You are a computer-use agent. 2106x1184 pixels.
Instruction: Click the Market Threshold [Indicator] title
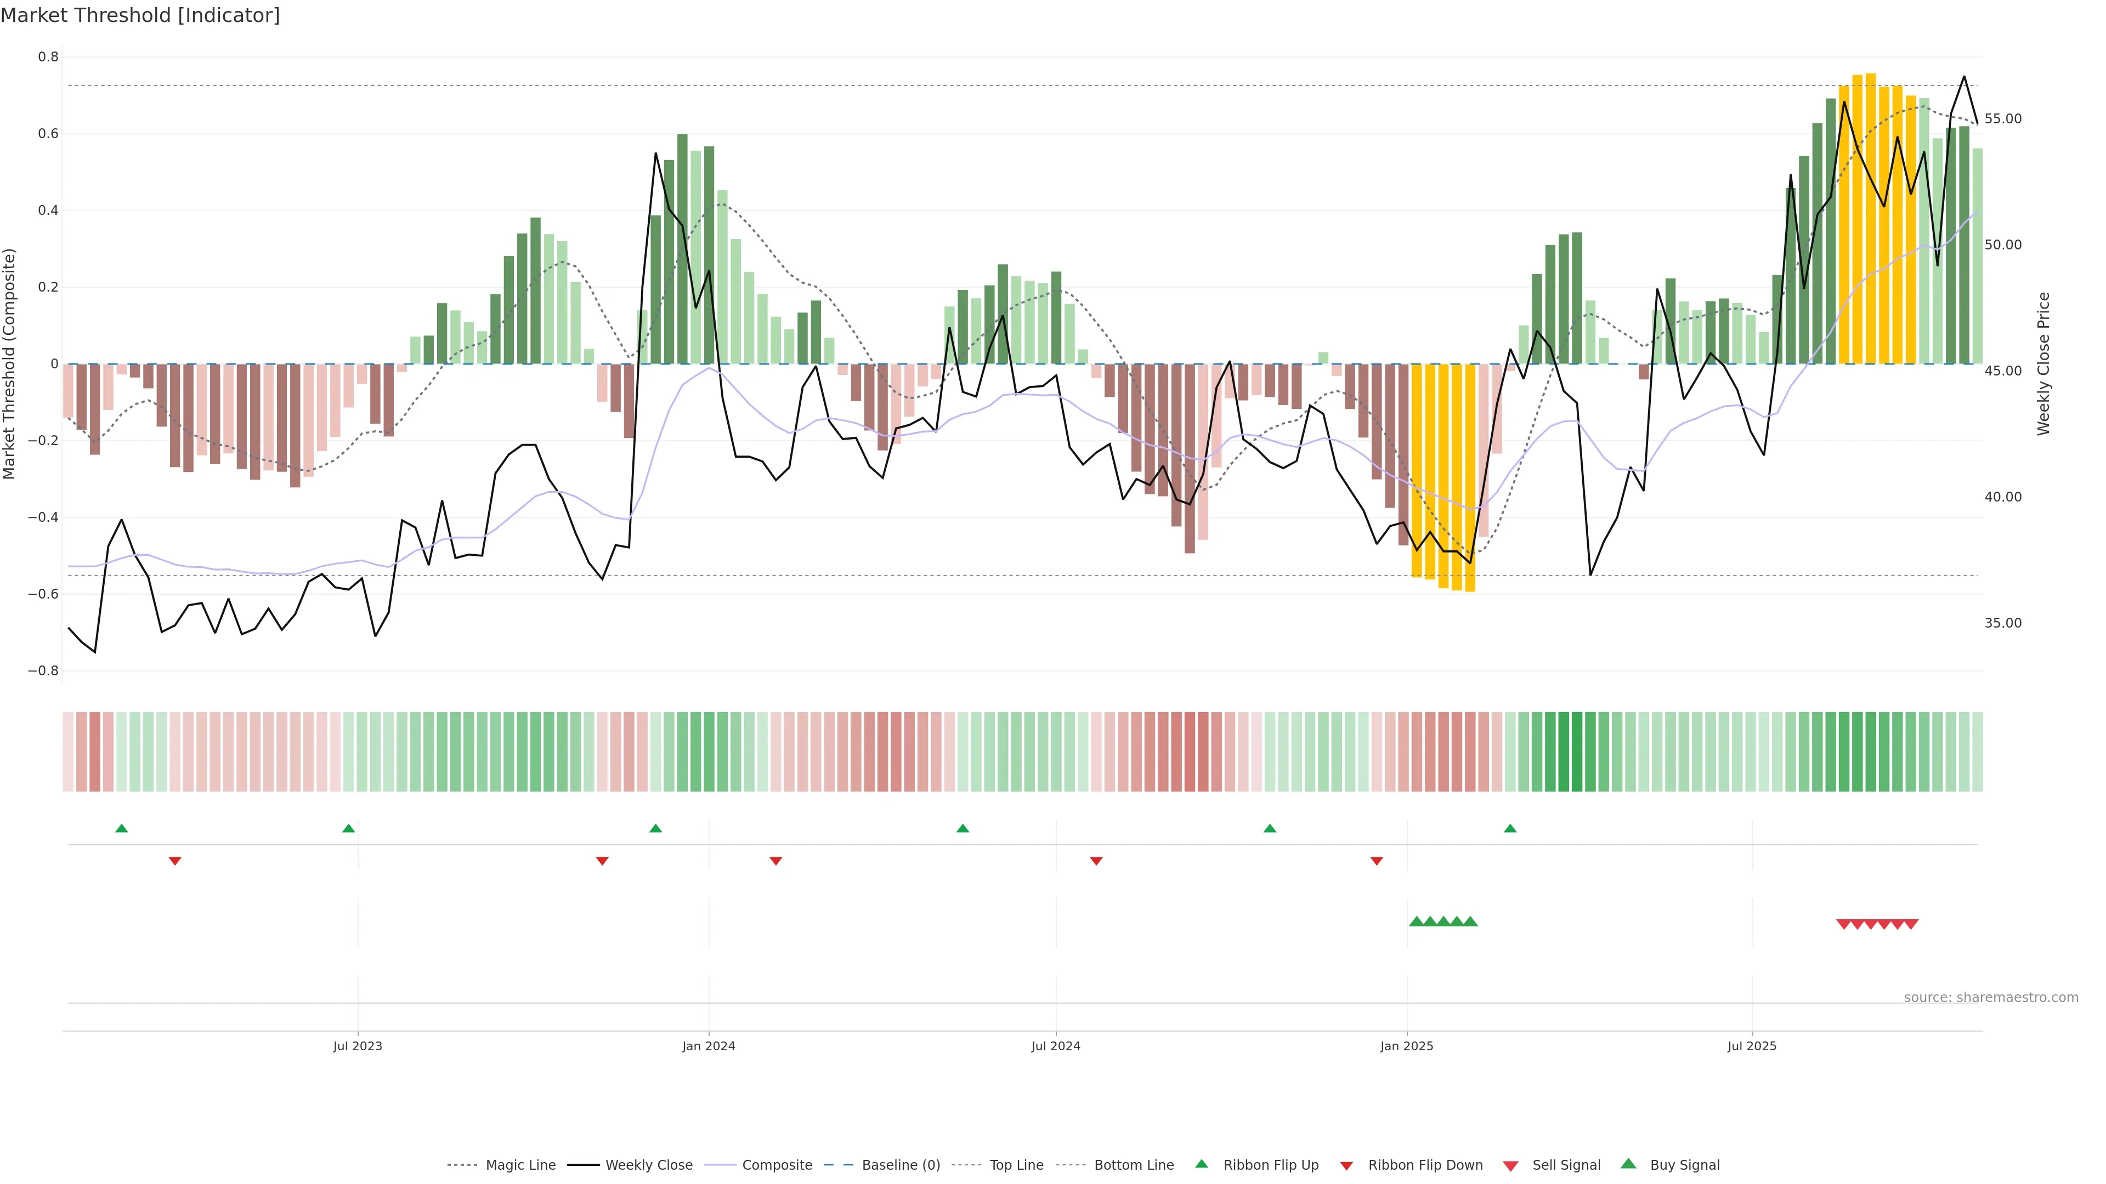[140, 15]
